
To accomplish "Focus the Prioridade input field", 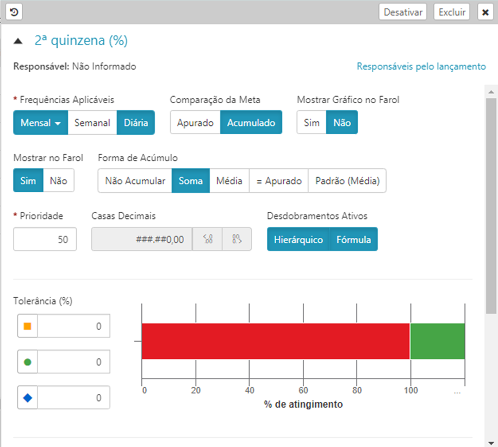I will pos(45,239).
